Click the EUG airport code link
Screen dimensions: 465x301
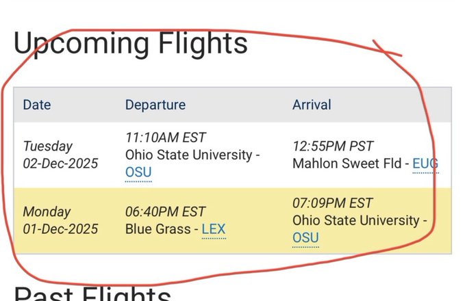[425, 163]
